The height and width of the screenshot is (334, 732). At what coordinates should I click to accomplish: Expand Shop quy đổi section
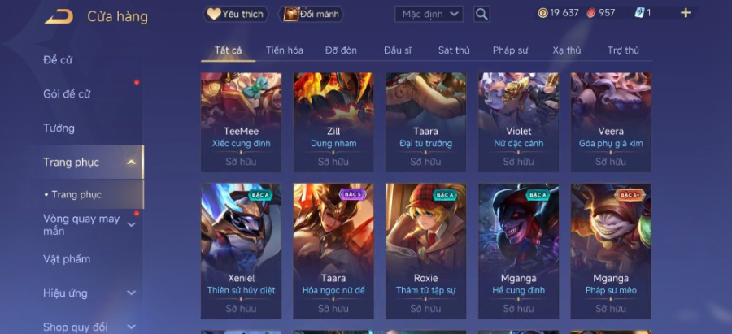point(132,327)
